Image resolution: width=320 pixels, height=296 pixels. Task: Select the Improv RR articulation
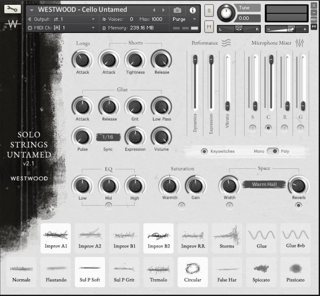[193, 238]
